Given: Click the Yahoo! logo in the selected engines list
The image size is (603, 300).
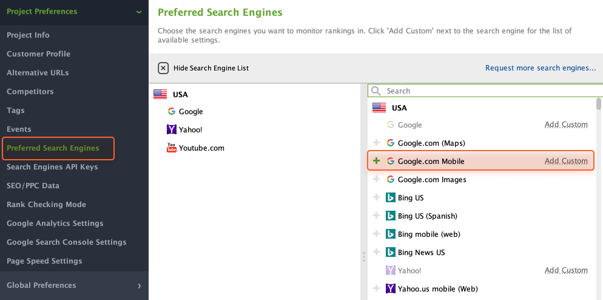Looking at the screenshot, I should pos(172,129).
